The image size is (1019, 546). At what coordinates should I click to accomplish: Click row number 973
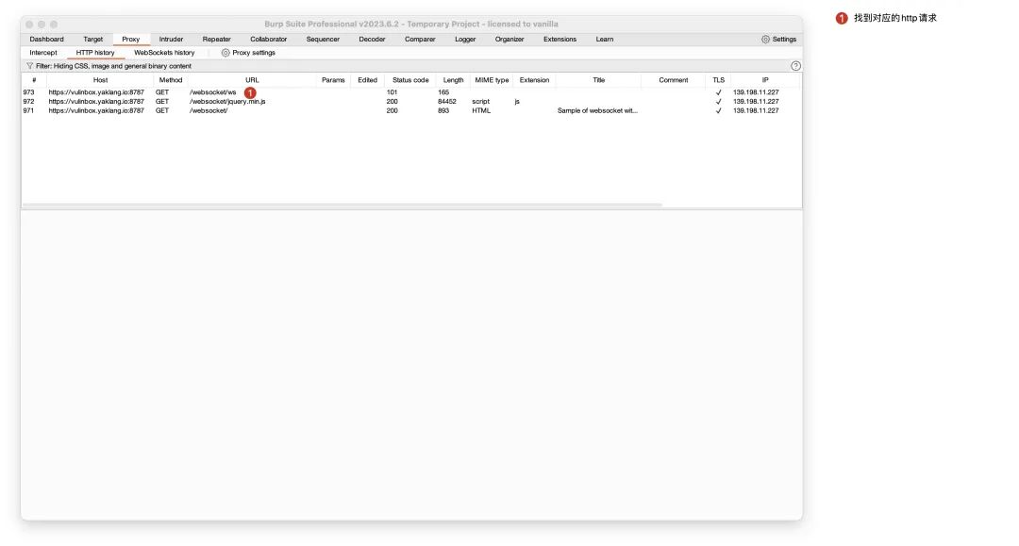pyautogui.click(x=28, y=92)
